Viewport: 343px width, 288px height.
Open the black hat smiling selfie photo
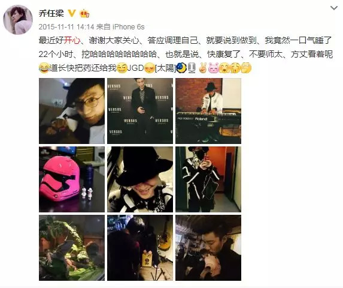[140, 179]
